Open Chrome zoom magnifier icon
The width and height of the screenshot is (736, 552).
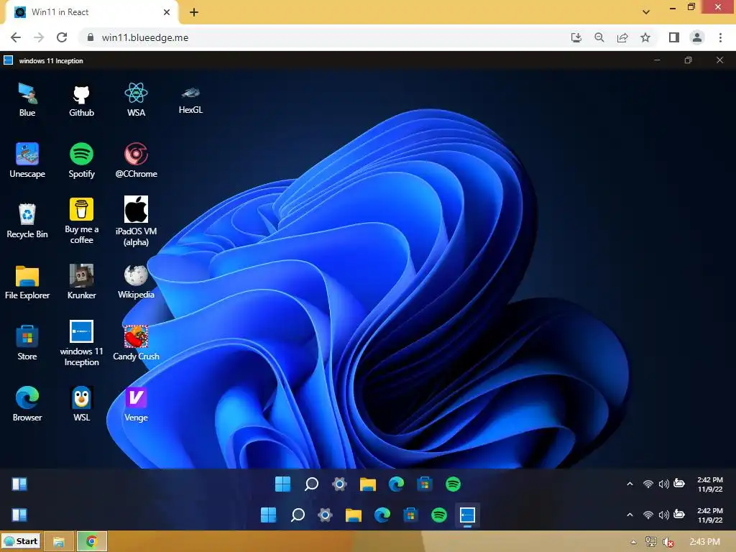pyautogui.click(x=599, y=37)
